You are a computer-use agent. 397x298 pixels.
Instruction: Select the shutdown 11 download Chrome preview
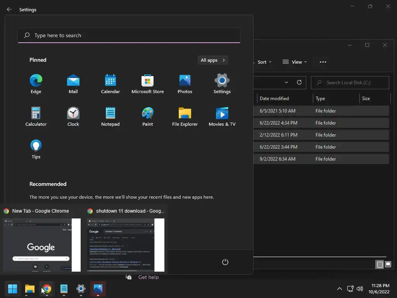pyautogui.click(x=126, y=240)
